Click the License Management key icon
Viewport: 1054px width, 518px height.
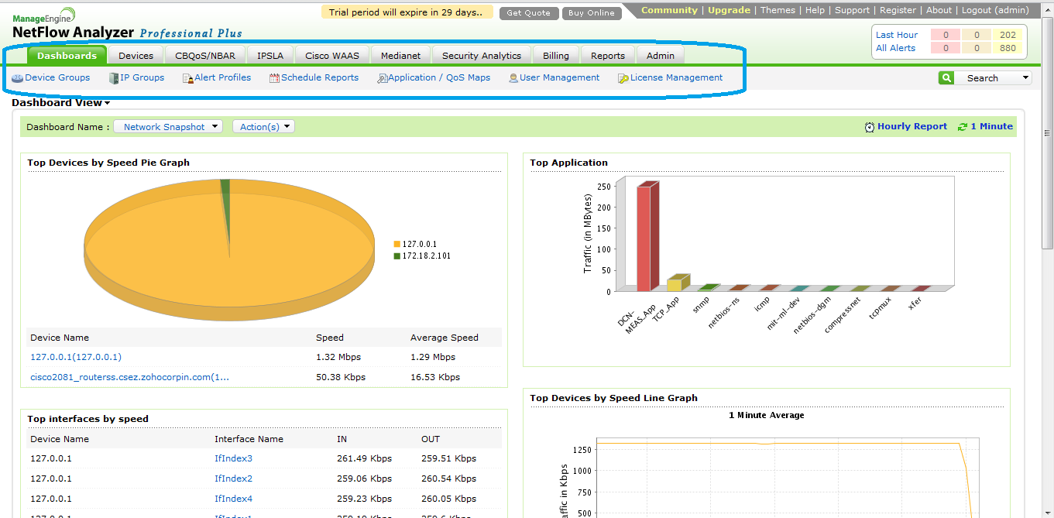(623, 78)
